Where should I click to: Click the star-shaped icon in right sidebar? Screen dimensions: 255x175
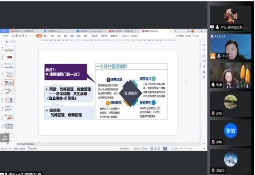(x=204, y=56)
